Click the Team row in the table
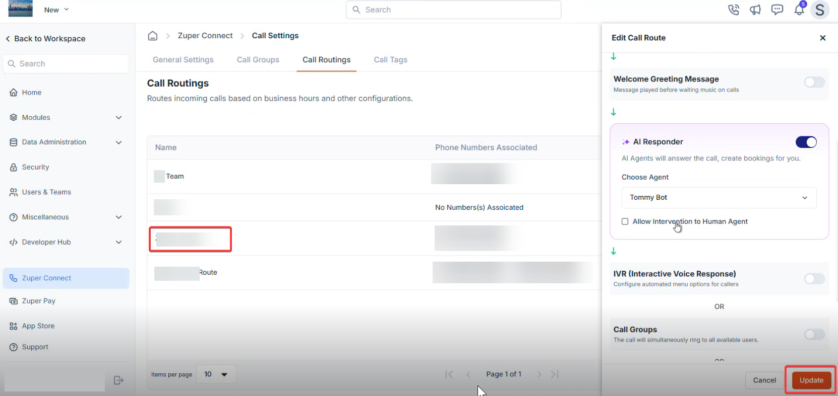 (x=374, y=177)
